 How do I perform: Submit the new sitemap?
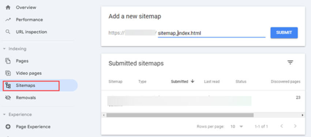click(x=284, y=33)
